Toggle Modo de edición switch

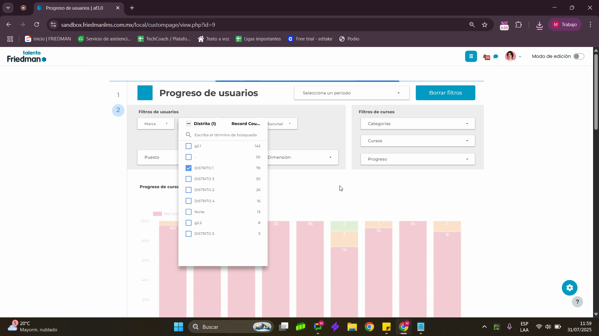pos(579,56)
